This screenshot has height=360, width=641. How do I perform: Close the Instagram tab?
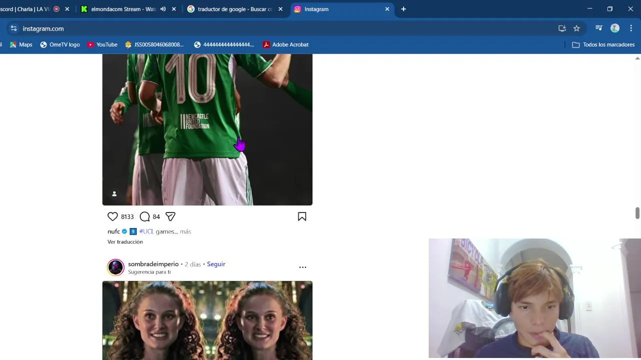(x=387, y=9)
